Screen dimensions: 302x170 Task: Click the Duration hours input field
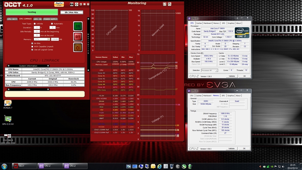(x=37, y=27)
